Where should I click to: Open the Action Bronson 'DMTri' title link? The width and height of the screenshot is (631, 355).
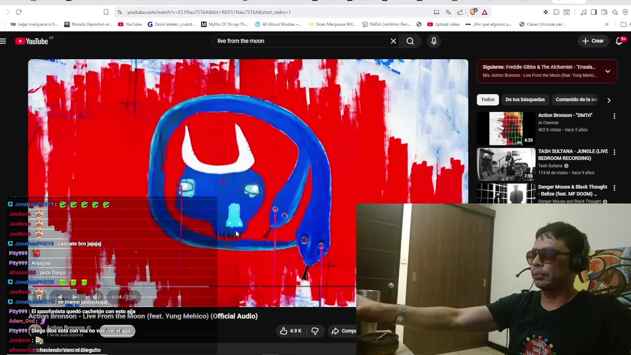[565, 115]
